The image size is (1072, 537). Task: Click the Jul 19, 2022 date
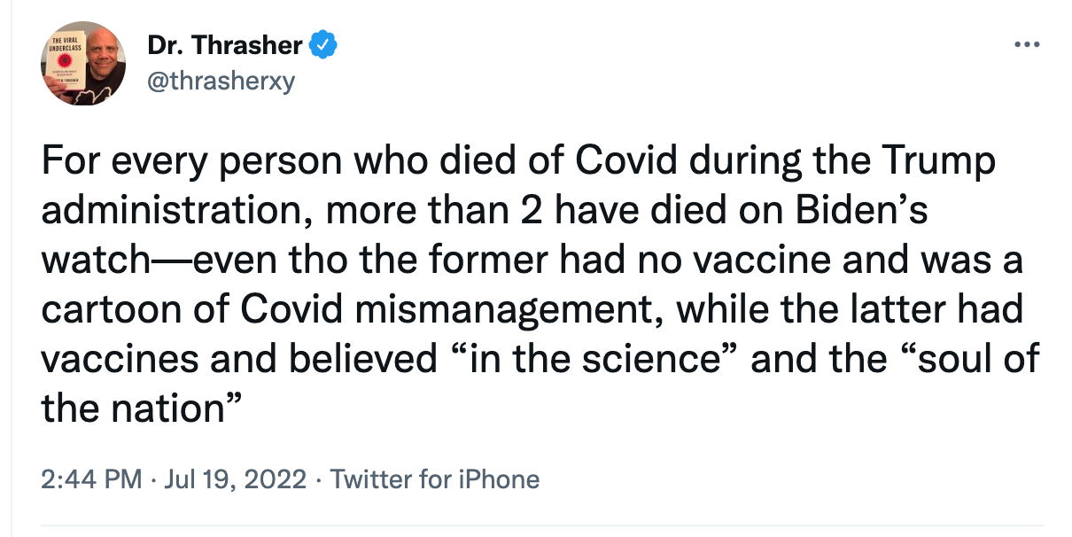pyautogui.click(x=235, y=479)
